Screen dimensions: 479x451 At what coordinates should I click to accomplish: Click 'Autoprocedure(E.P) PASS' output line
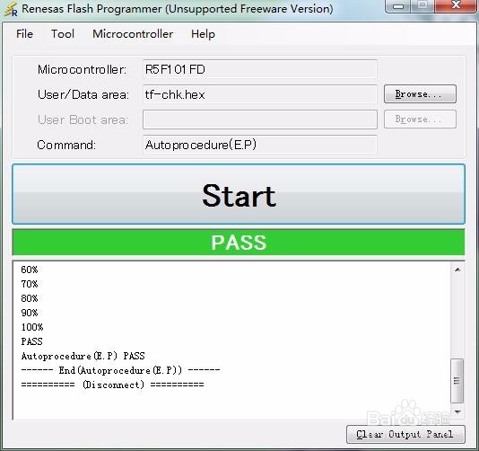(x=83, y=356)
